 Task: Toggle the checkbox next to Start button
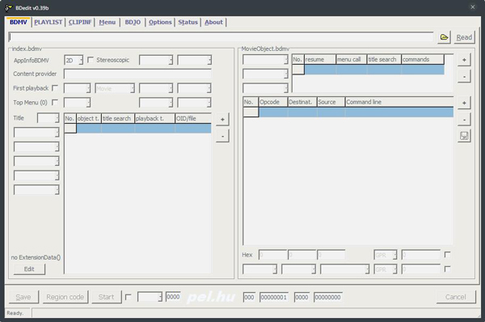pyautogui.click(x=128, y=297)
